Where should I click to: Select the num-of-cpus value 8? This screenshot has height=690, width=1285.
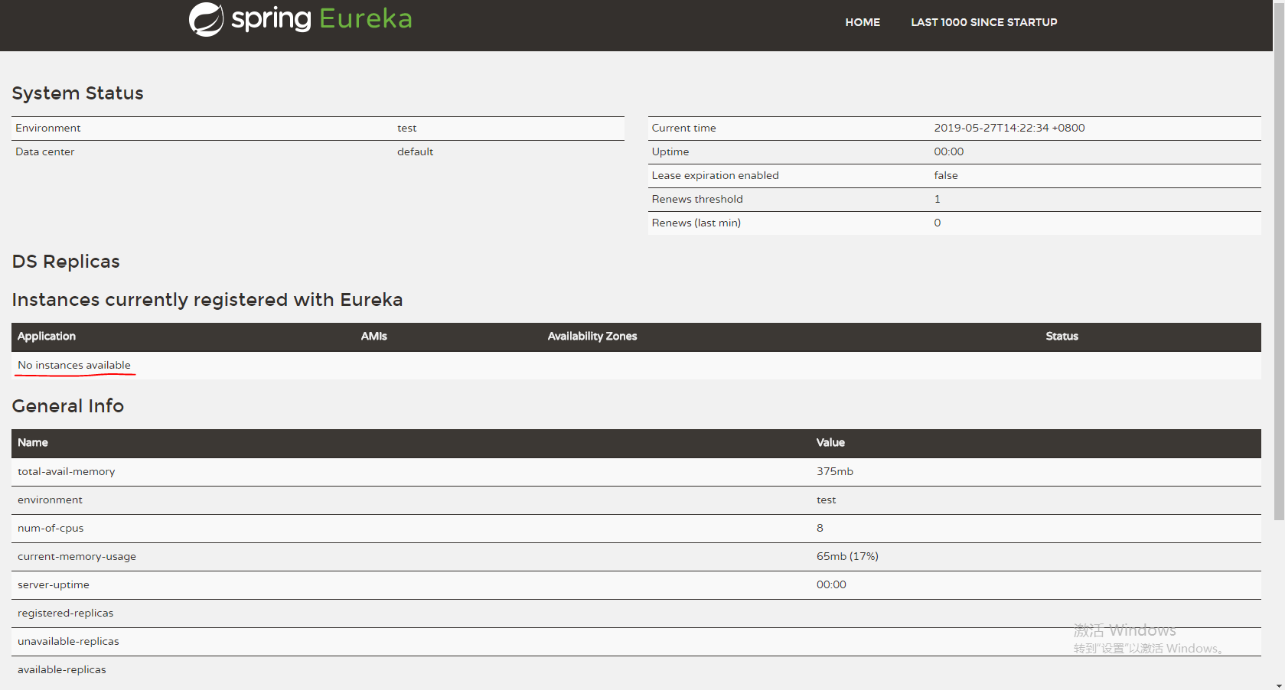click(x=820, y=528)
